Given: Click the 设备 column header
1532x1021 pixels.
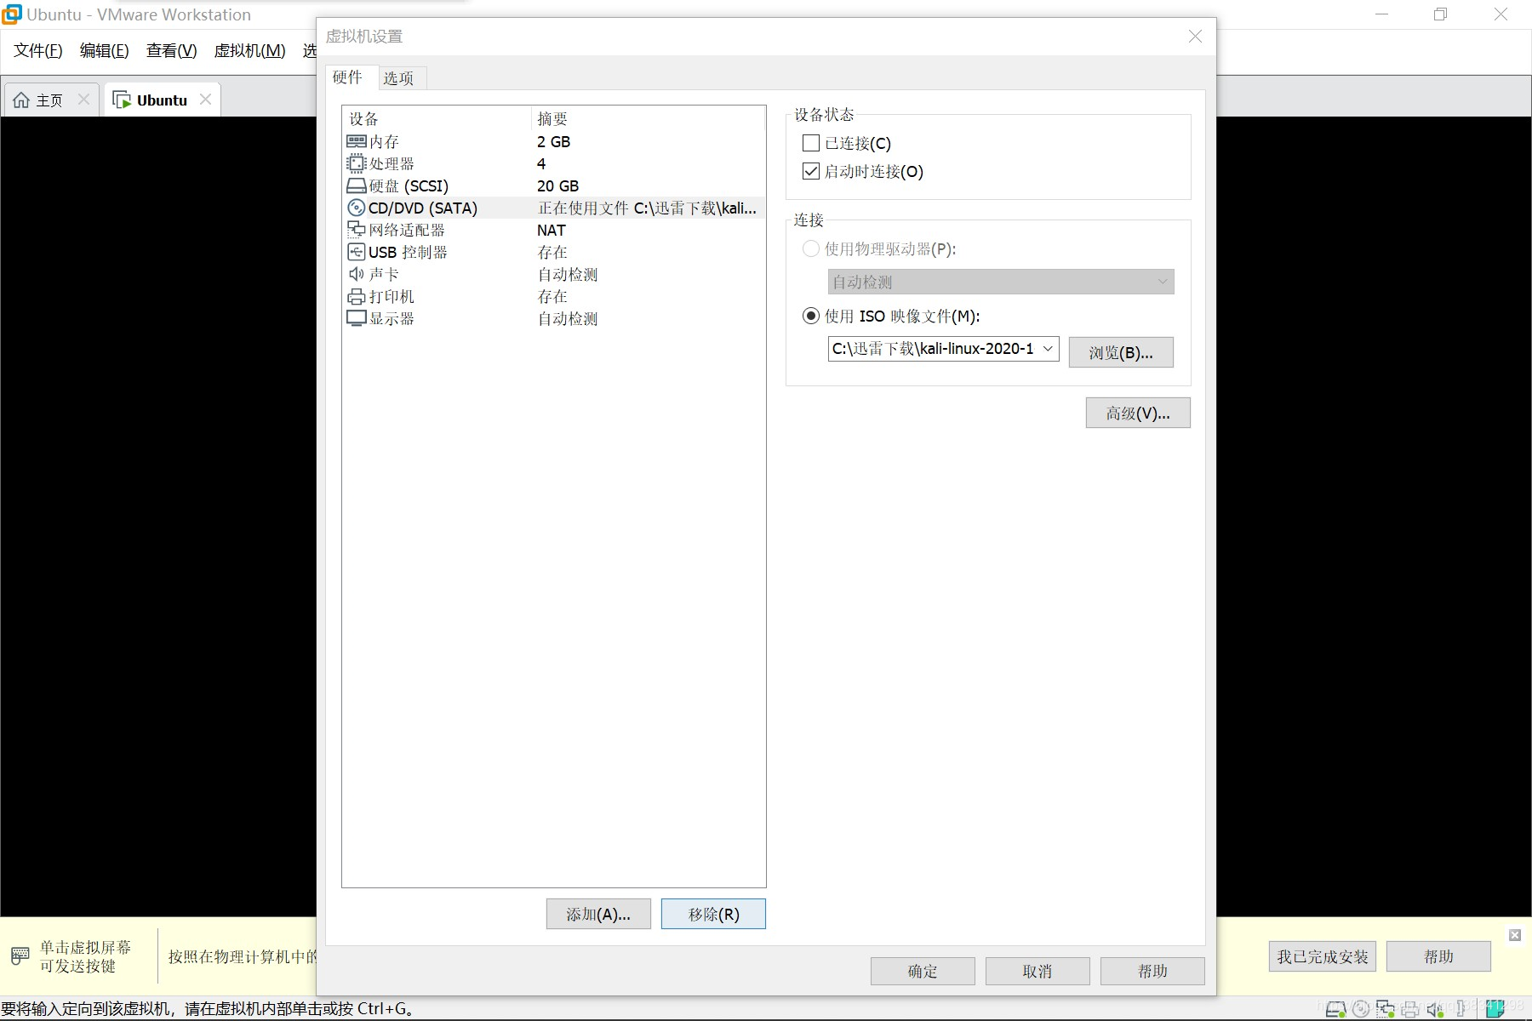Looking at the screenshot, I should [437, 118].
